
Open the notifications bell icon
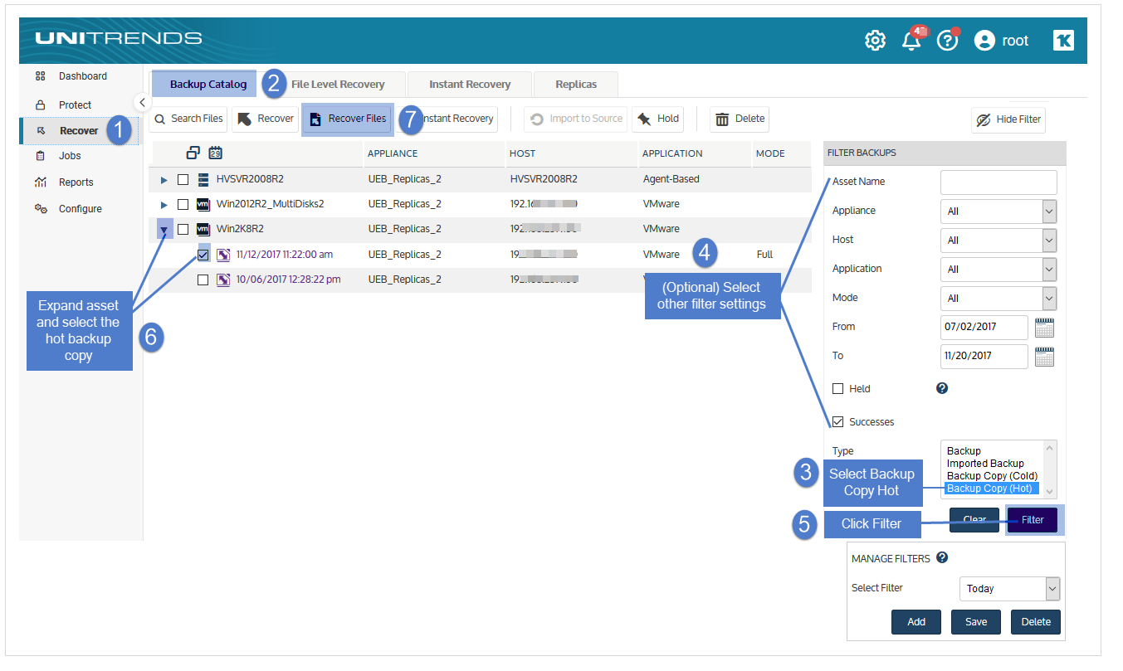[x=911, y=41]
